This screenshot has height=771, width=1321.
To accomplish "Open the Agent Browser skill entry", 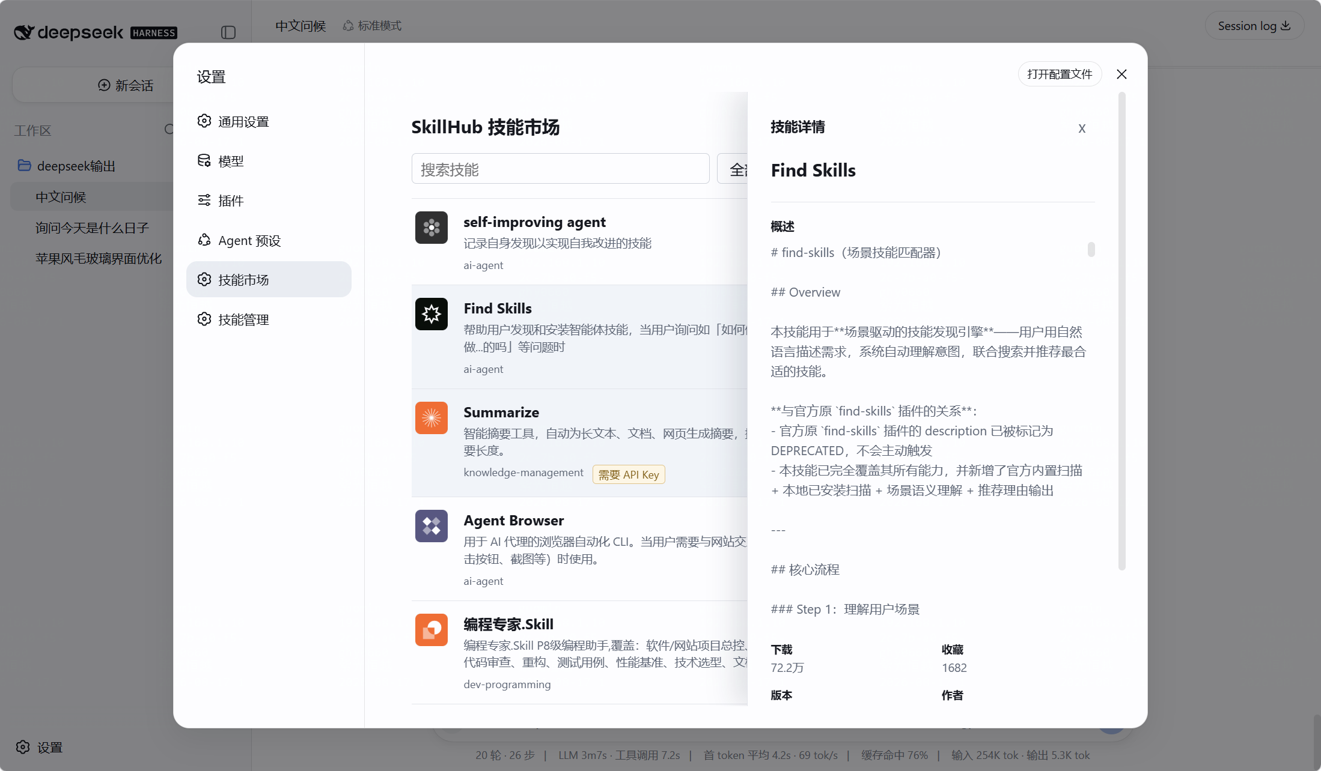I will (579, 549).
